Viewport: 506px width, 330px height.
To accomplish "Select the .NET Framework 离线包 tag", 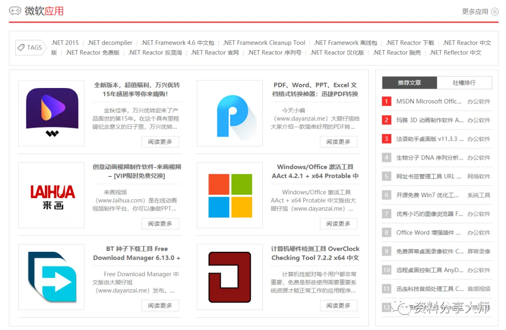I will coord(346,43).
